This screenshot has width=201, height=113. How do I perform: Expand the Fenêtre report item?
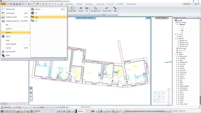pos(177,68)
